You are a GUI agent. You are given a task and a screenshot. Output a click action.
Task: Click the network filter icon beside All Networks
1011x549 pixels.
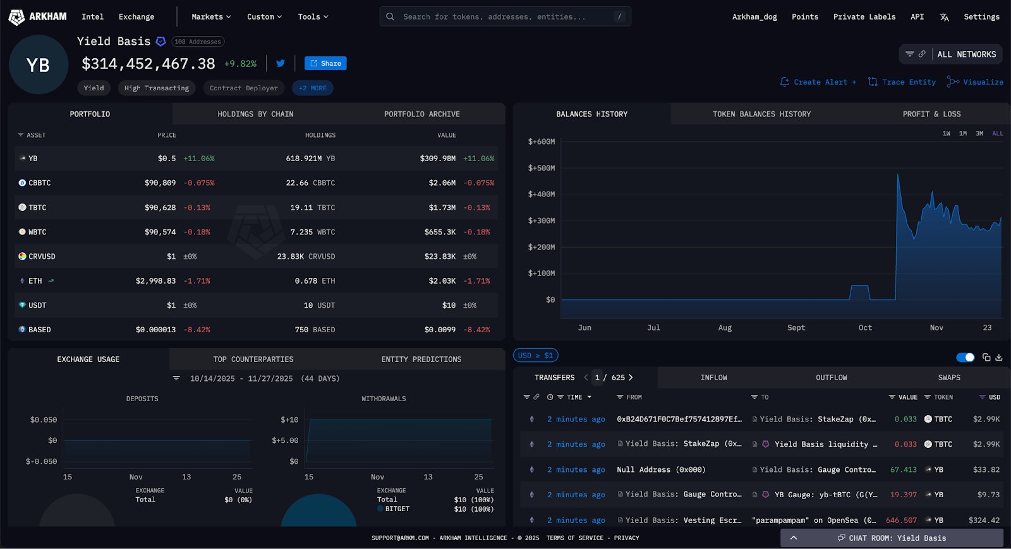click(910, 54)
